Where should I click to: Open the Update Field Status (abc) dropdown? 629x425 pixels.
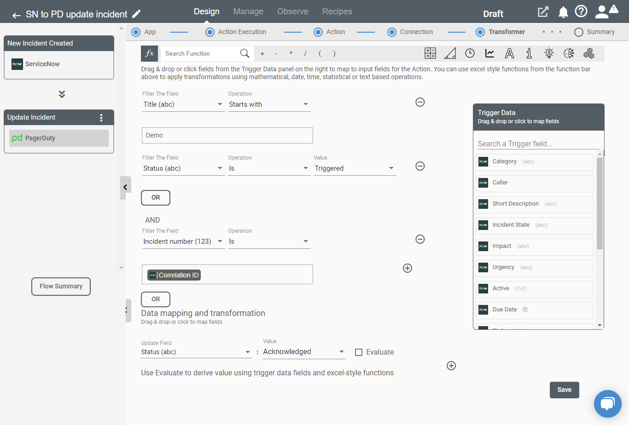[x=196, y=352]
